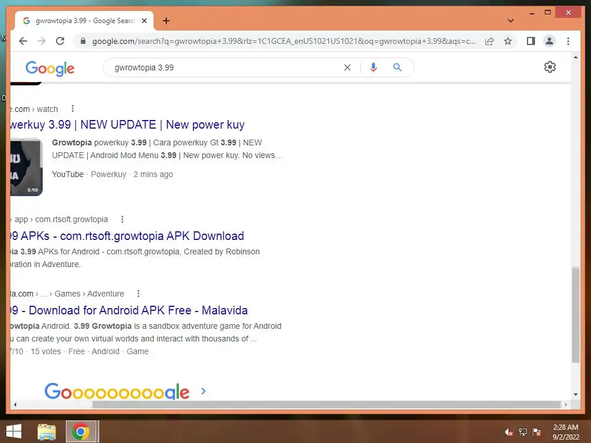Go to Google homepage via the logo

pyautogui.click(x=50, y=69)
